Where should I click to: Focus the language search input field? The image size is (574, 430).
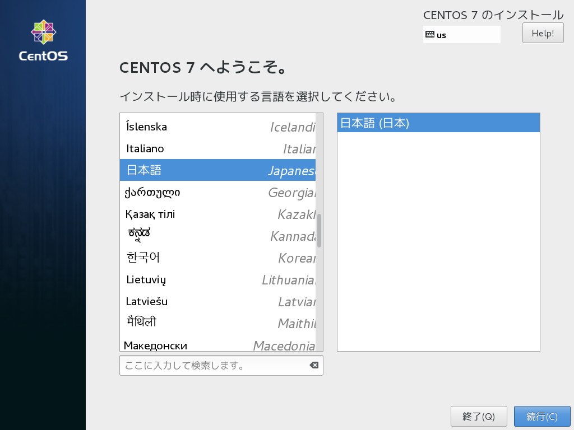click(x=221, y=365)
